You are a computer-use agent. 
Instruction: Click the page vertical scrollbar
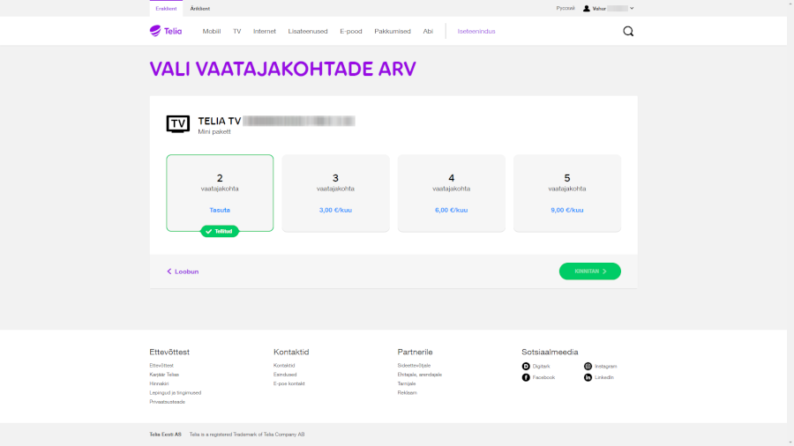pos(790,223)
